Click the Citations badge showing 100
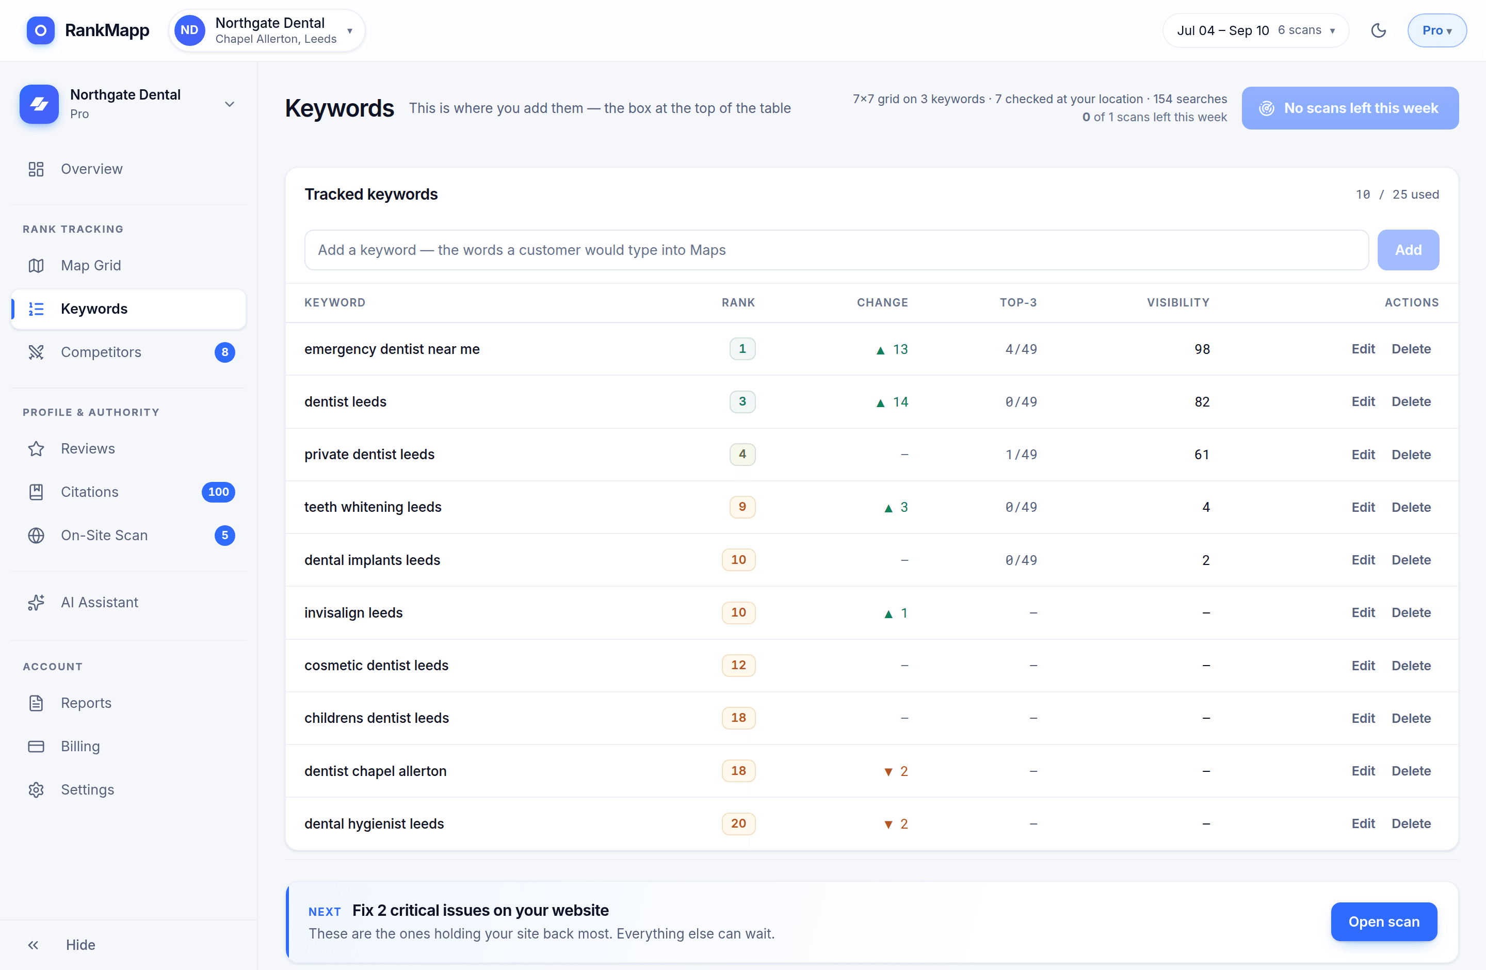 218,492
